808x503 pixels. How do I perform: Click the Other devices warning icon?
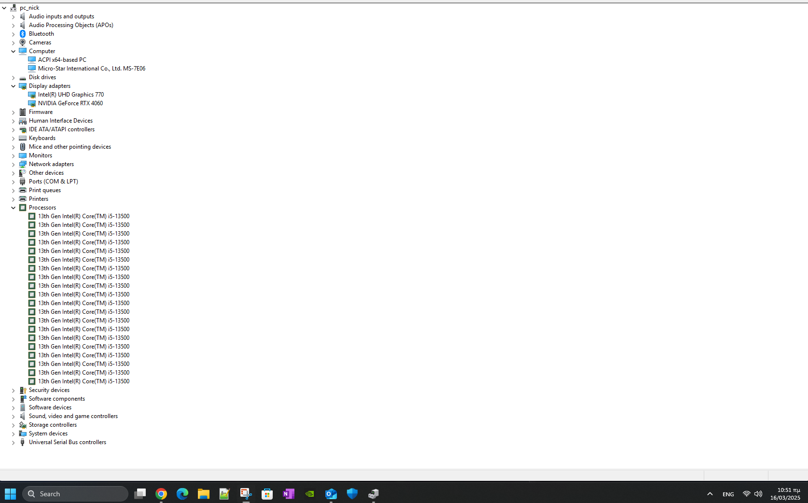(23, 173)
